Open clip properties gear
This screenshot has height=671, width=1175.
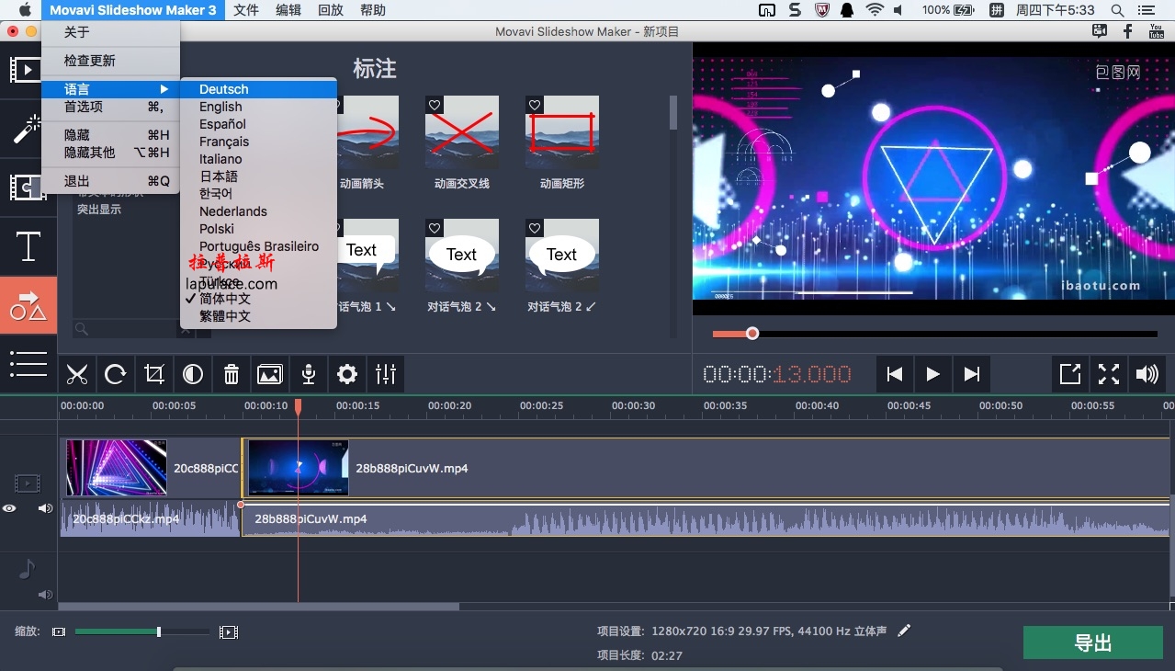347,374
